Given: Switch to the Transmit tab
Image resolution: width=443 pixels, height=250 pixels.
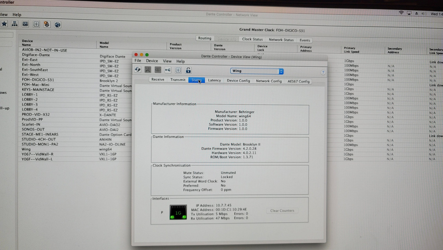Looking at the screenshot, I should click(x=178, y=80).
